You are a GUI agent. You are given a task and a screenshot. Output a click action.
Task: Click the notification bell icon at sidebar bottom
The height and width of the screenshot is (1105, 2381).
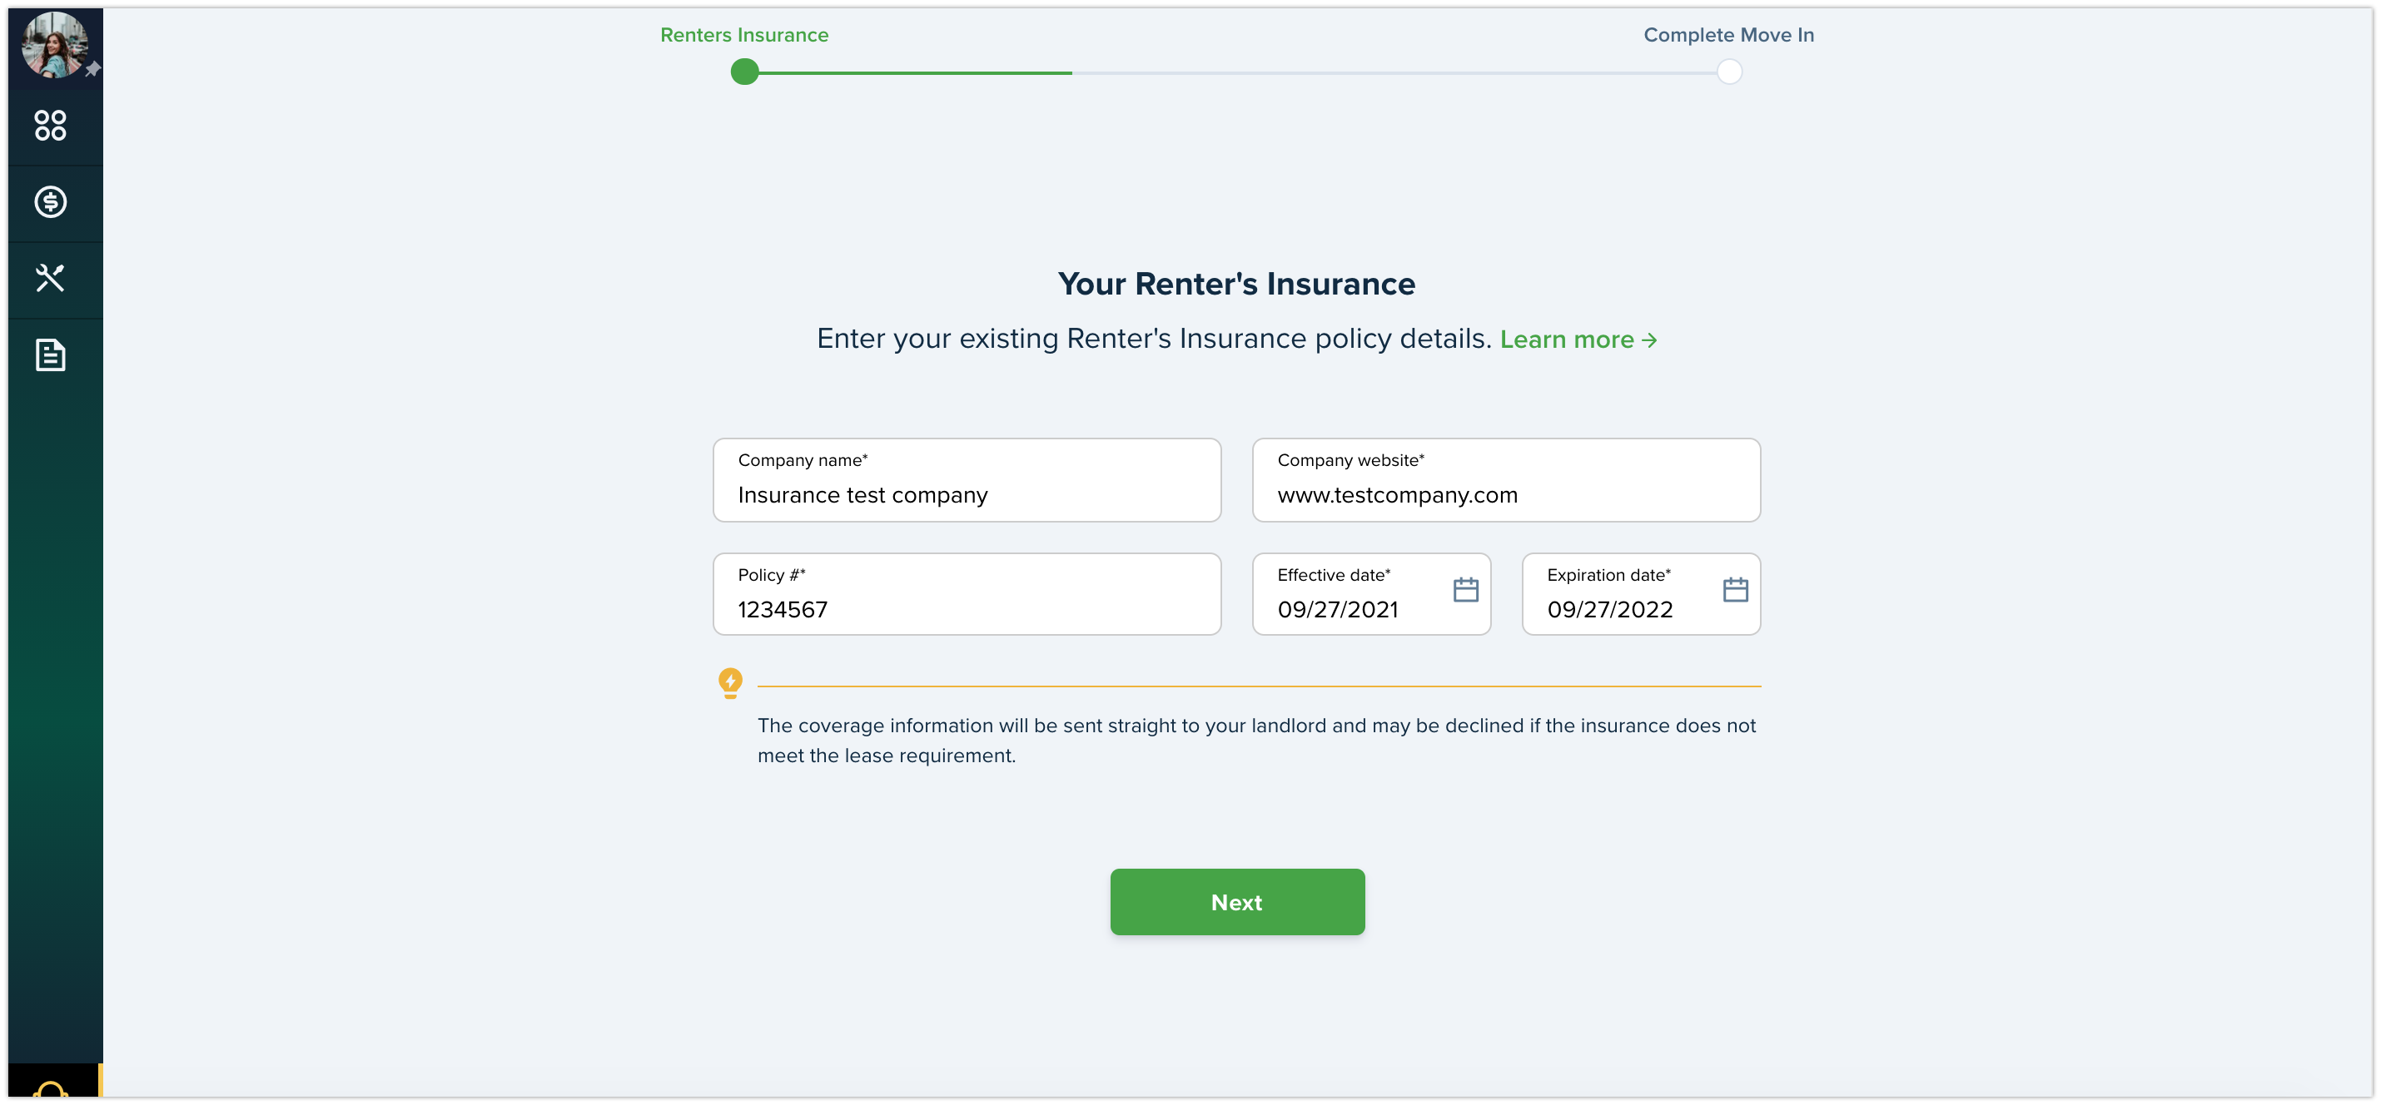coord(51,1088)
